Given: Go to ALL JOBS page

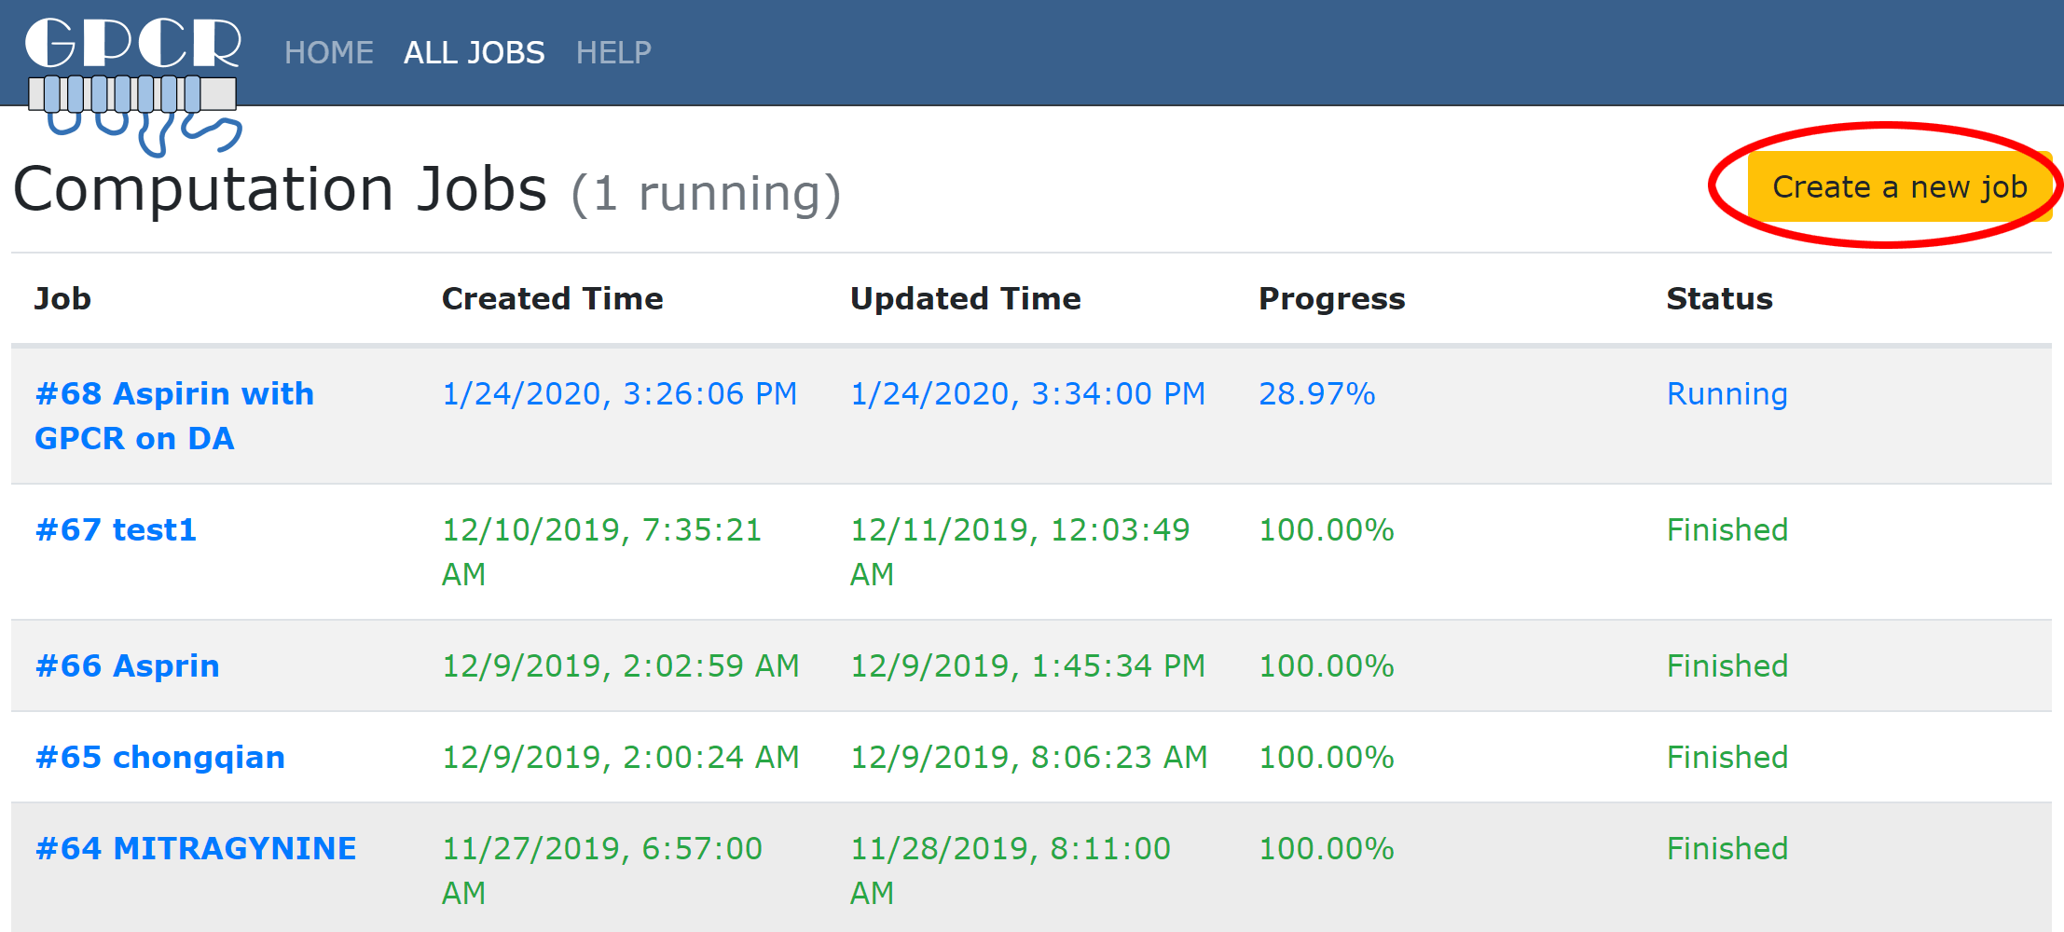Looking at the screenshot, I should click(x=474, y=53).
